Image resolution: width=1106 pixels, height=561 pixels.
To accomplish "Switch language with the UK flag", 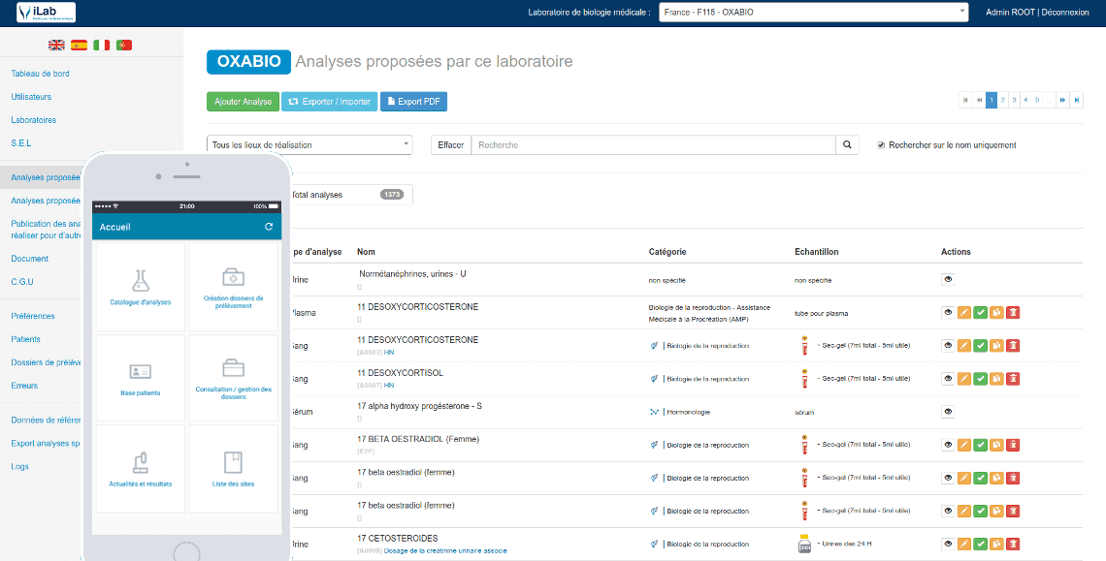I will [x=57, y=45].
